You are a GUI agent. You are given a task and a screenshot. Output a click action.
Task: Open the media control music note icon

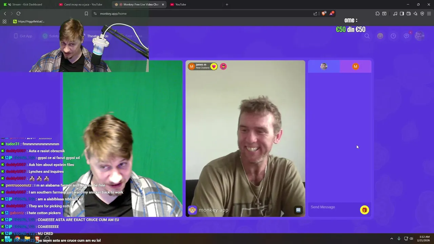395,14
